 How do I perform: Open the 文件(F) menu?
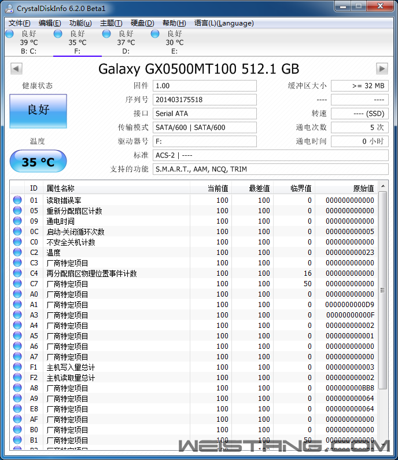19,23
